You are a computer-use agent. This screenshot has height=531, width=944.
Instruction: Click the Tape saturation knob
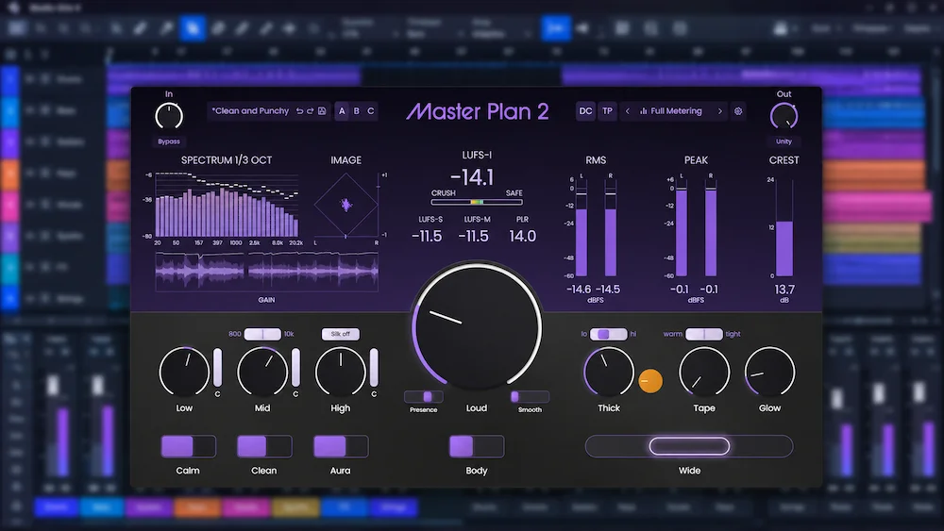(x=704, y=372)
